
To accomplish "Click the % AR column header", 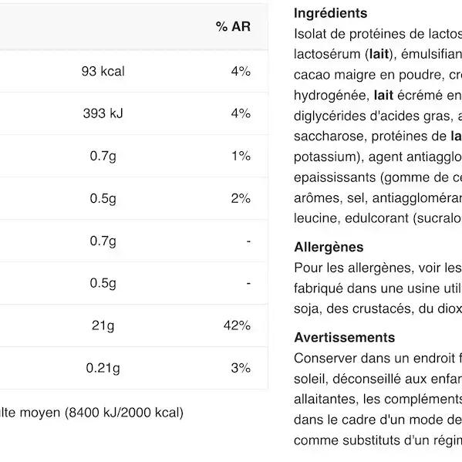I will tap(233, 26).
